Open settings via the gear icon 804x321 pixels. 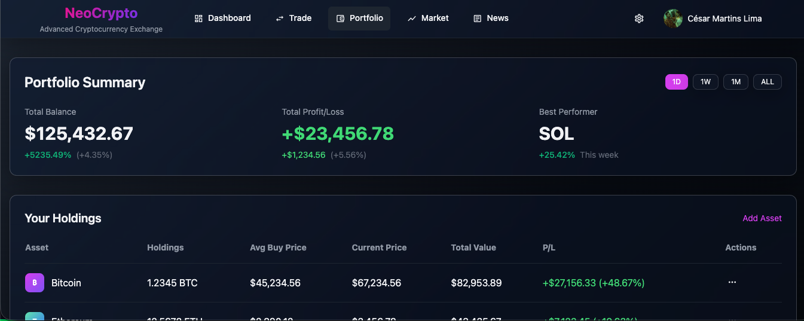point(639,19)
